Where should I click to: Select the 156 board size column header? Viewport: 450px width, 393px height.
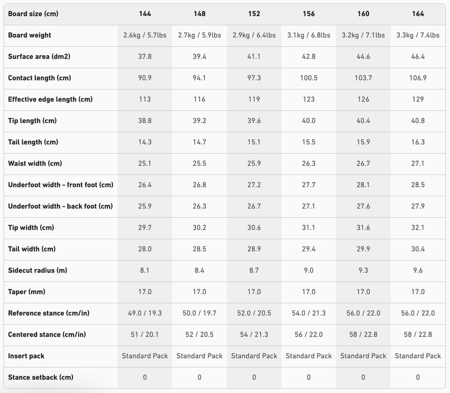click(309, 14)
